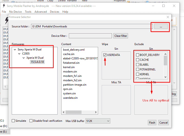This screenshot has height=136, width=184.
Task: Collapse the C2005 tree node
Action: [x=19, y=54]
